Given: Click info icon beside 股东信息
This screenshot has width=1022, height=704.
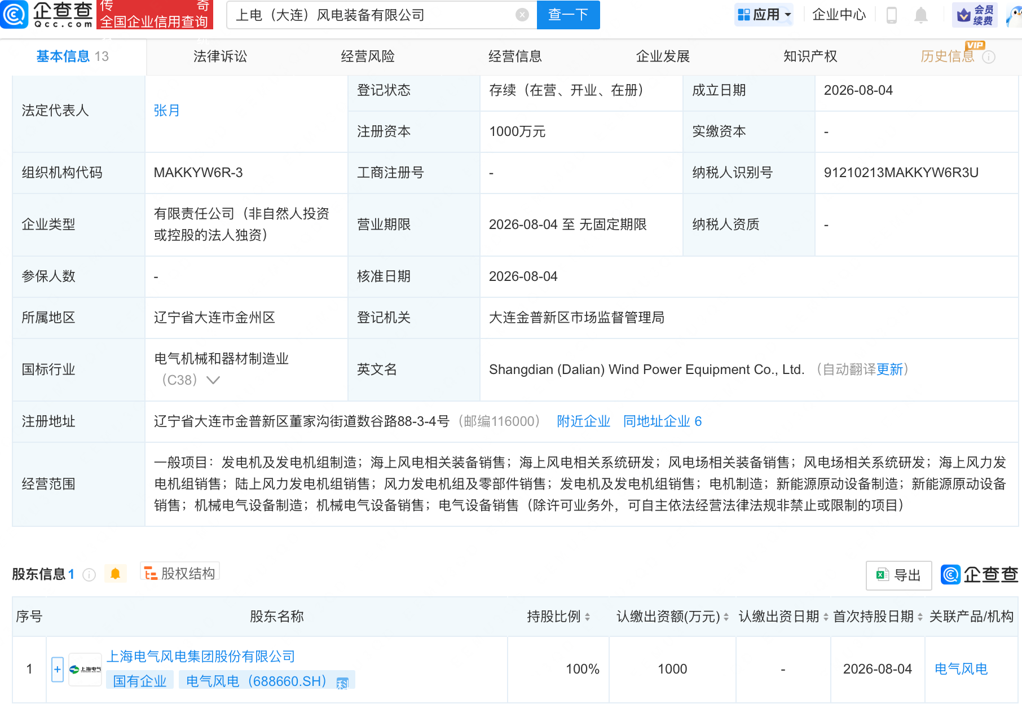Looking at the screenshot, I should tap(89, 575).
